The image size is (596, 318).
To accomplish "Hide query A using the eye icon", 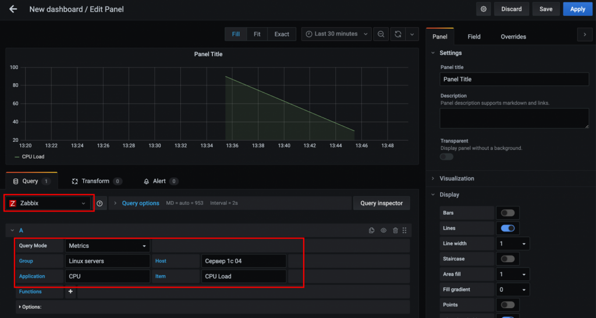I will click(x=384, y=231).
